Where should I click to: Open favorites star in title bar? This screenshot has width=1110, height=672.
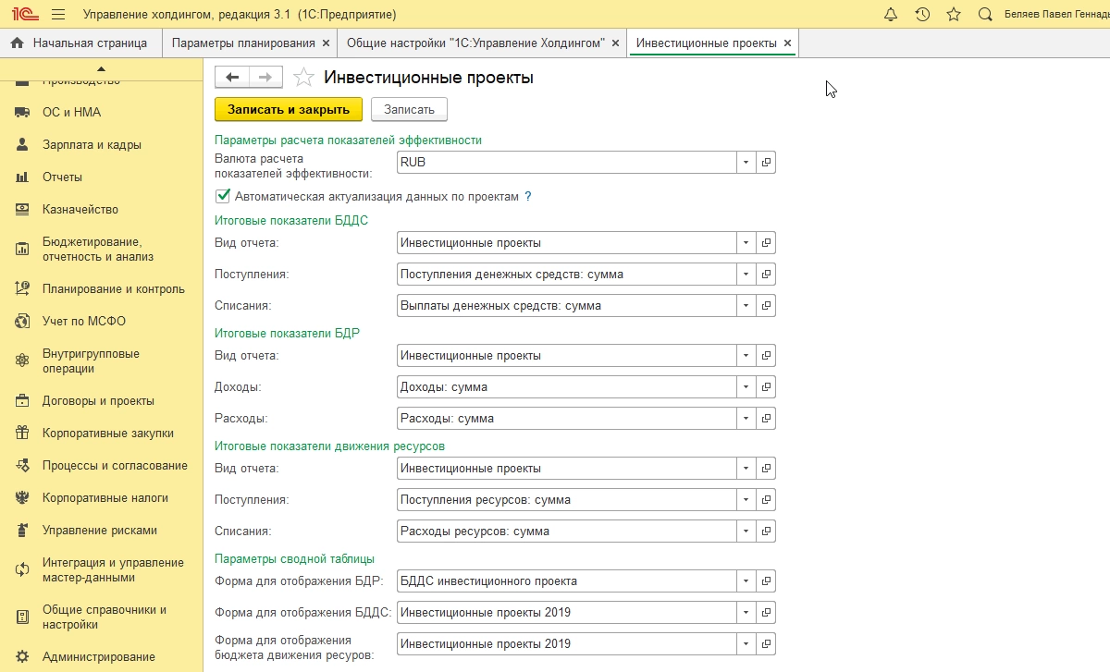pos(954,15)
